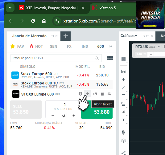165x155 pixels.
Task: Switch Market Watch to grid view
Action: coord(110,58)
